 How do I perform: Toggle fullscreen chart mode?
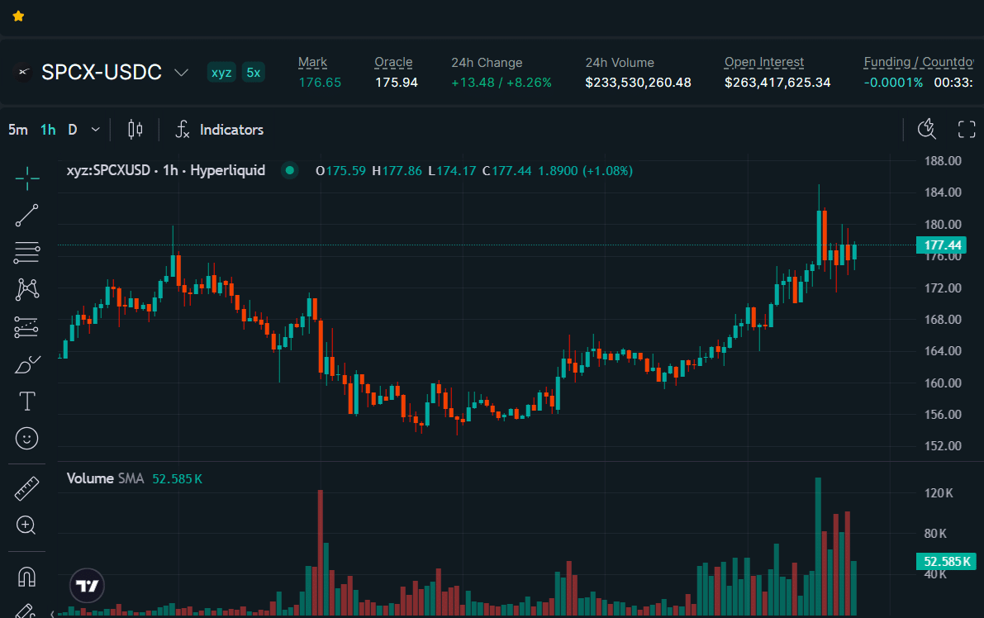pyautogui.click(x=967, y=129)
